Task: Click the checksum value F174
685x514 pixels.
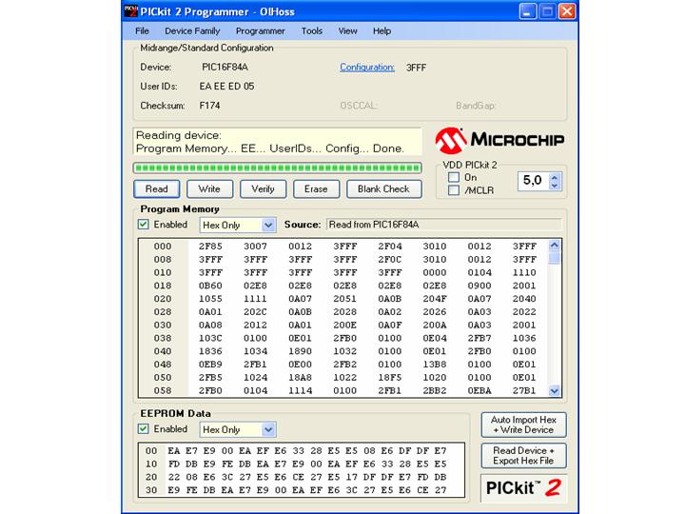Action: [209, 106]
